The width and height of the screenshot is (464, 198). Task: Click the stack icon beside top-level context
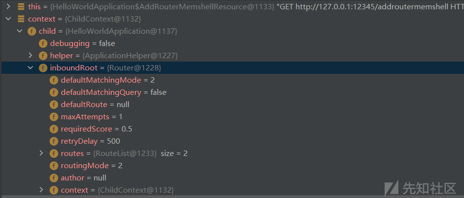[x=21, y=19]
